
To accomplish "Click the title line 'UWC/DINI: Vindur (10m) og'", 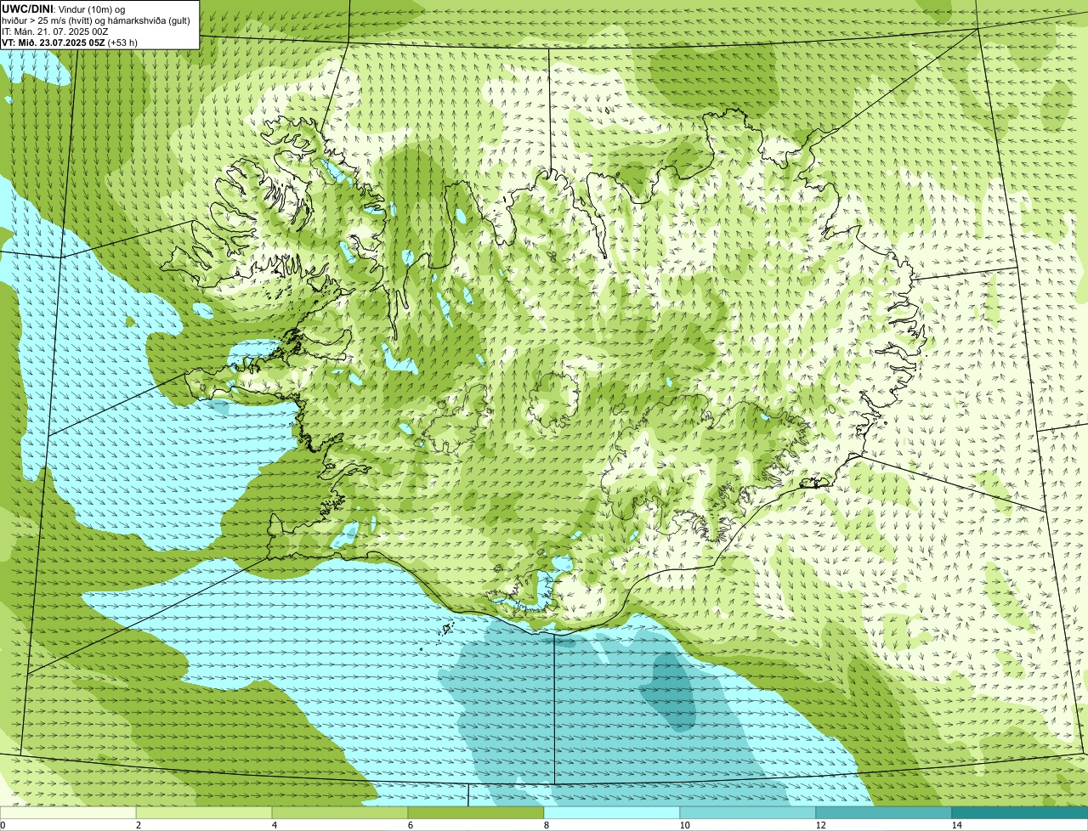I will (x=64, y=8).
